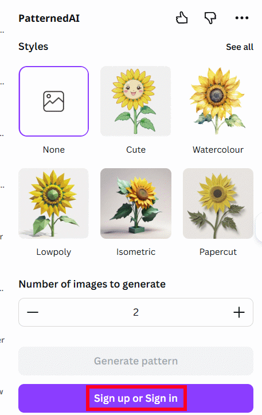The image size is (262, 415).
Task: Click the Watercolour style label
Action: point(218,150)
